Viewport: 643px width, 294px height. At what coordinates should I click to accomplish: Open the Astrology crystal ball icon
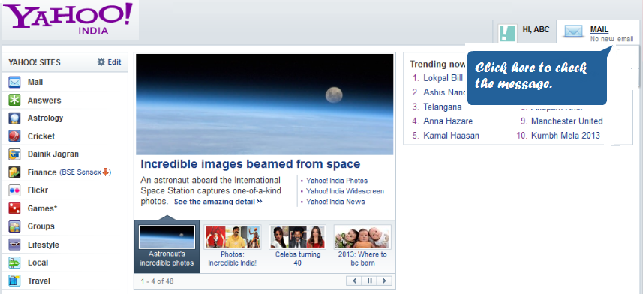(x=14, y=118)
